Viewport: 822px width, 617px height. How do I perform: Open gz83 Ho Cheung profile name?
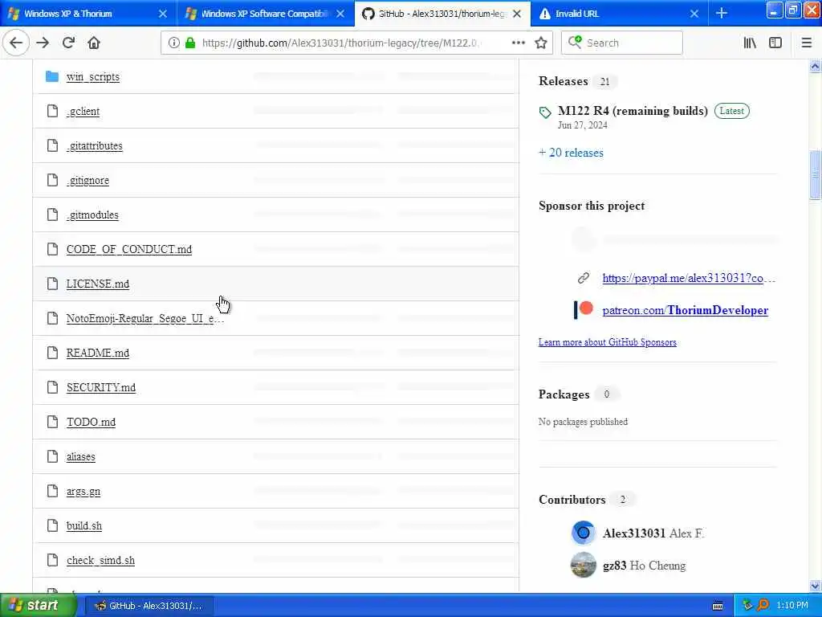point(644,566)
